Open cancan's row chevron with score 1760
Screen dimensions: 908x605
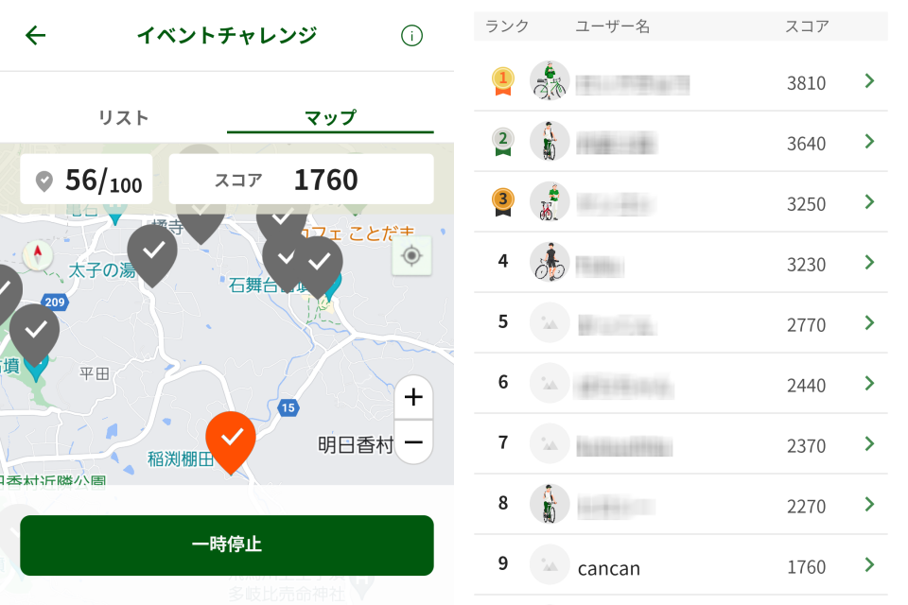tap(869, 564)
